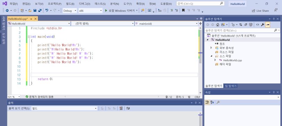282x126 pixels.
Task: Open the 121 % zoom dropdown
Action: click(14, 97)
